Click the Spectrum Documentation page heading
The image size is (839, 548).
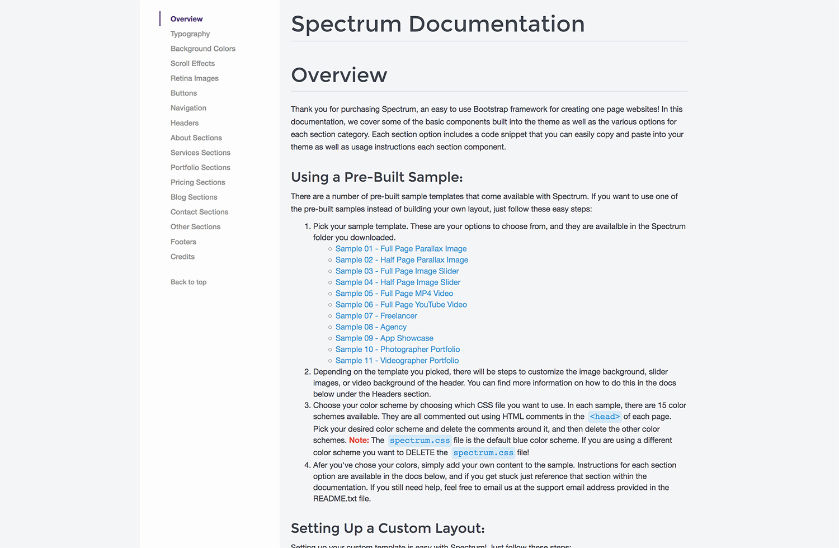[x=438, y=24]
